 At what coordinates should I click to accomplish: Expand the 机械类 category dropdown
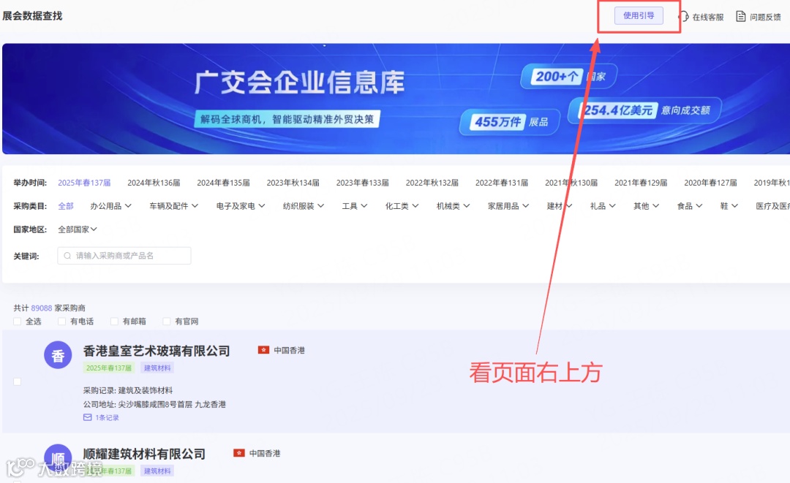453,206
